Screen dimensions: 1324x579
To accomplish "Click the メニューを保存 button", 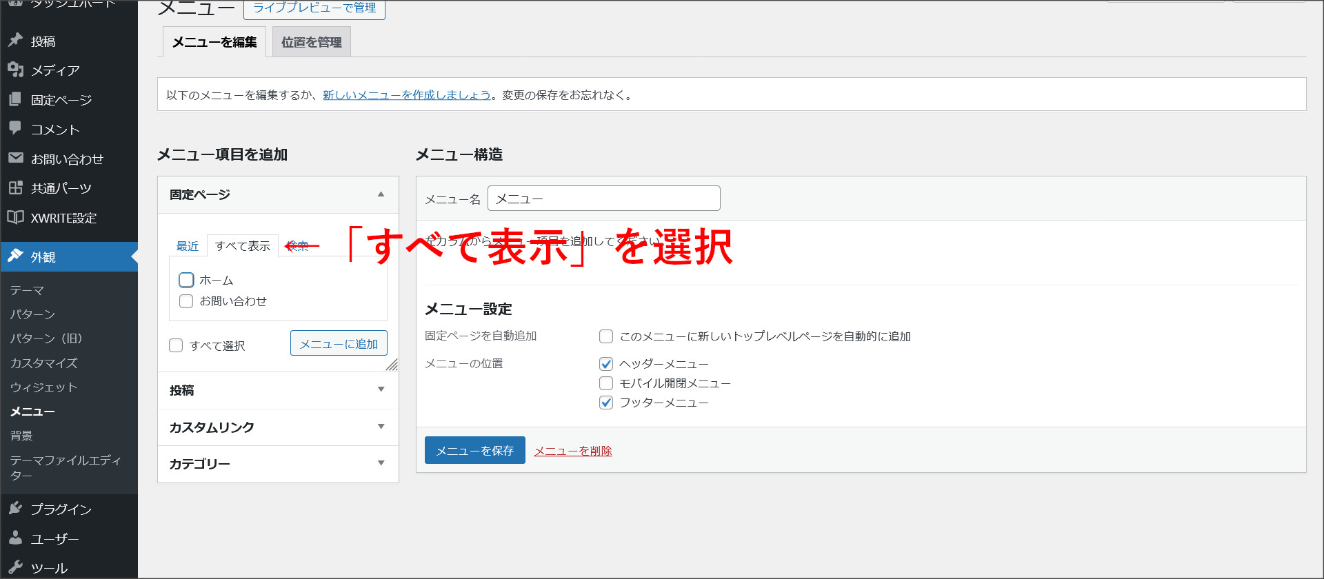I will 475,450.
